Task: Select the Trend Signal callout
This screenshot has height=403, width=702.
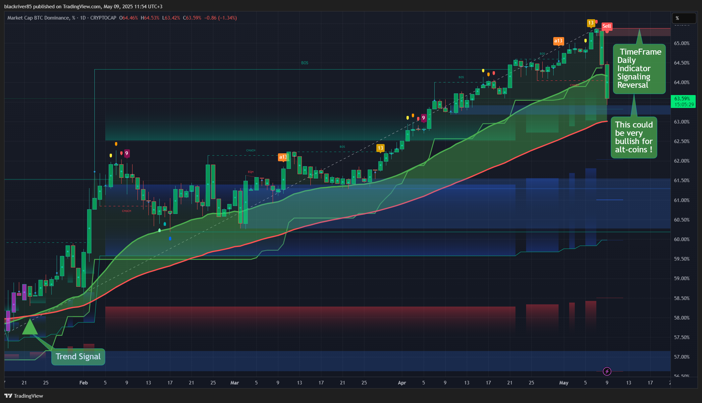Action: pos(78,357)
